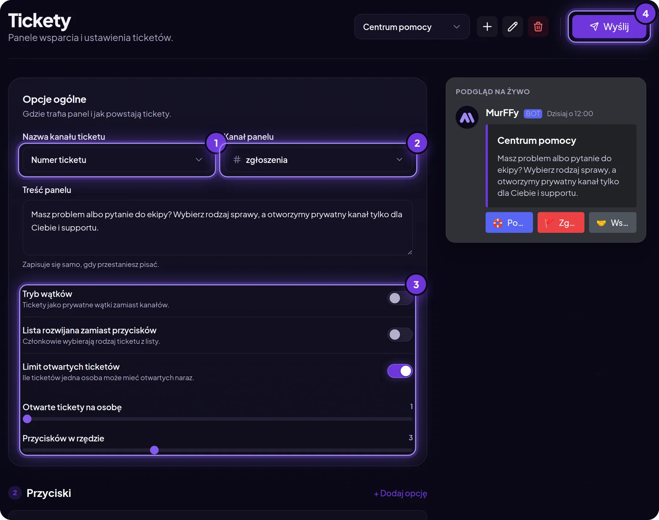Click the pencil edit icon

click(x=513, y=27)
